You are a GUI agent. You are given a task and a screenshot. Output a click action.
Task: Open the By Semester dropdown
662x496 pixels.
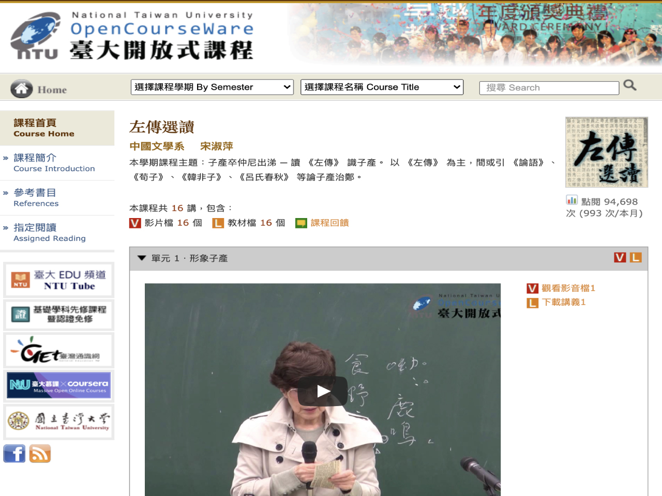coord(212,87)
